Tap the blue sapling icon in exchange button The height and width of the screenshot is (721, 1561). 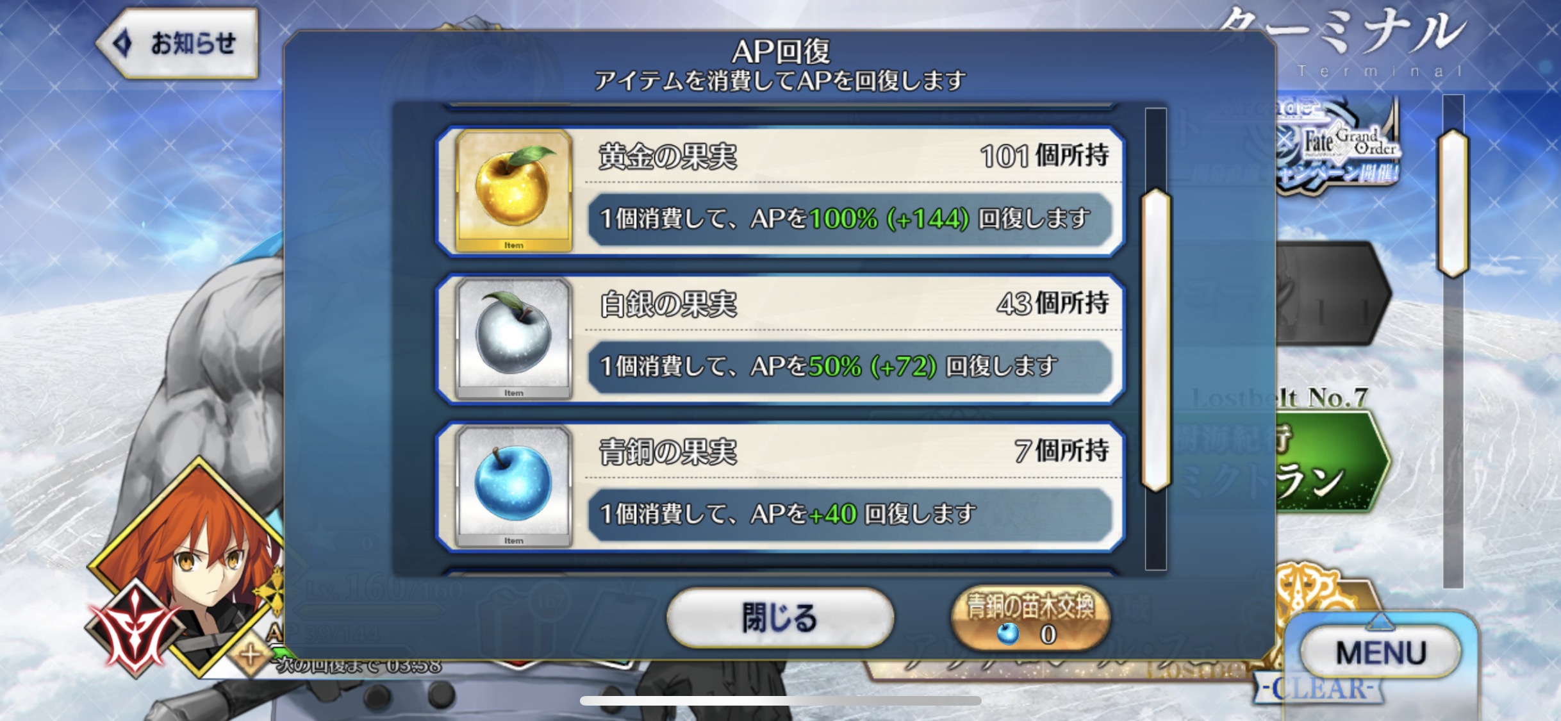pos(1008,634)
